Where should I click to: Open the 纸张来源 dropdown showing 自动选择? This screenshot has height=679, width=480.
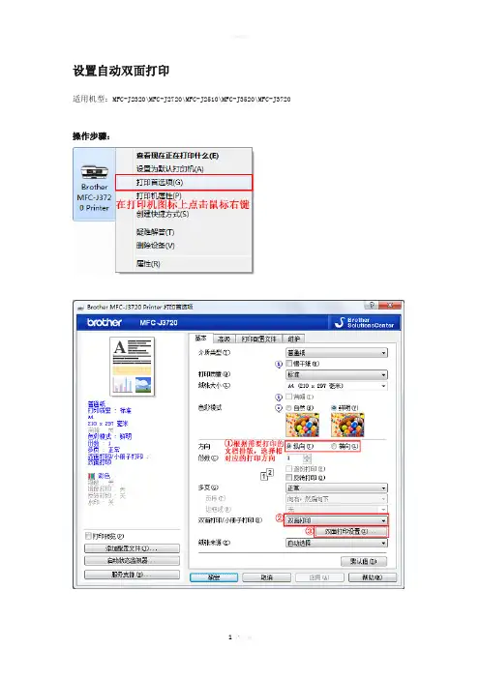click(x=337, y=543)
